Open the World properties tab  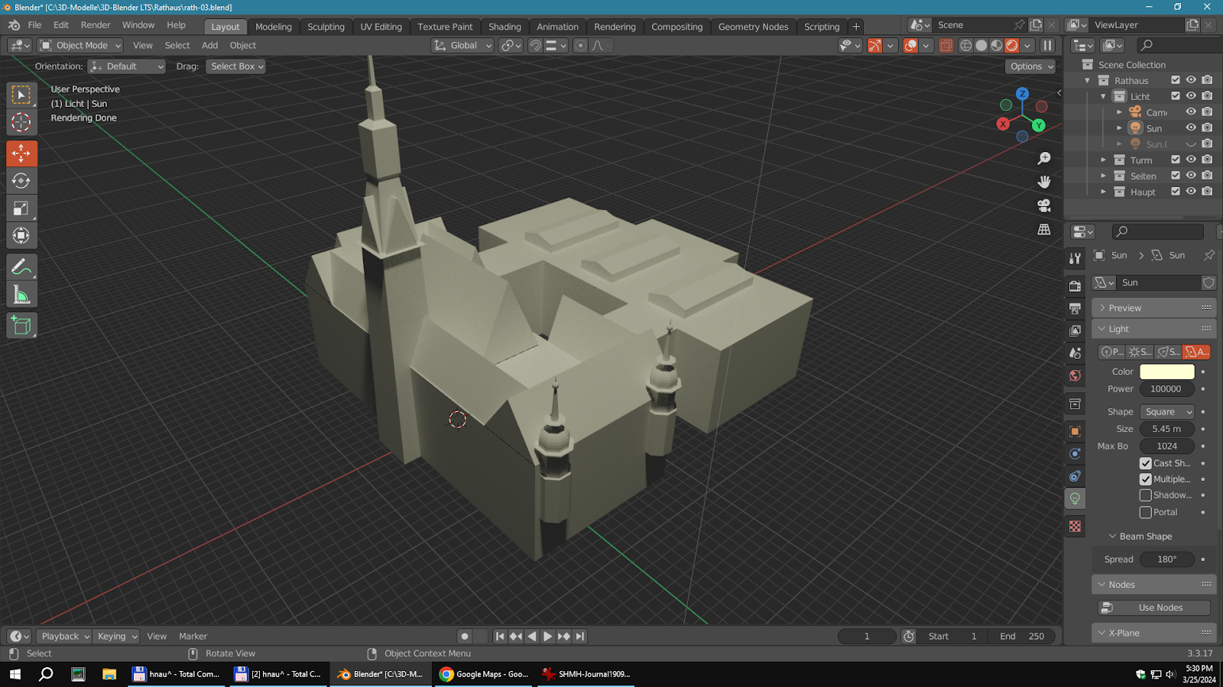click(1075, 376)
